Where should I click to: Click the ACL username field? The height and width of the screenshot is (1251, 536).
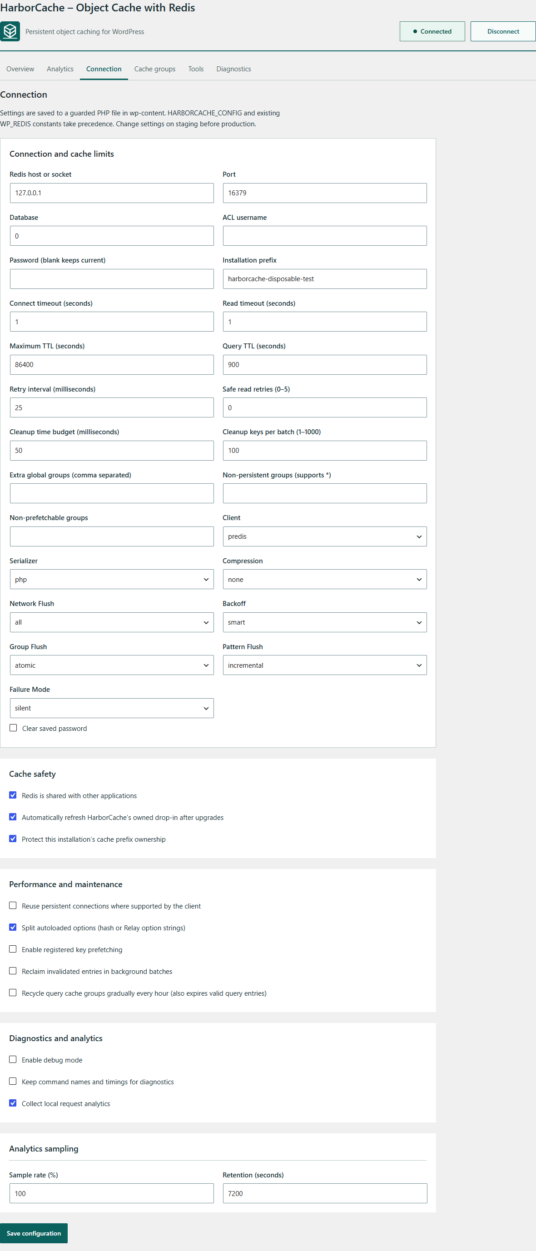click(x=325, y=236)
